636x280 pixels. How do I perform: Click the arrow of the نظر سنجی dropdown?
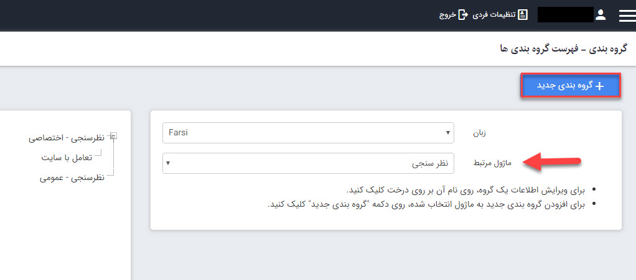tap(168, 163)
